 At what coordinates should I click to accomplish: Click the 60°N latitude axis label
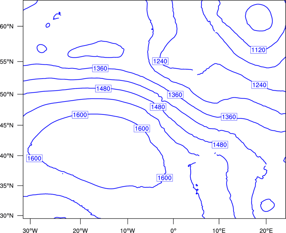pos(7,26)
